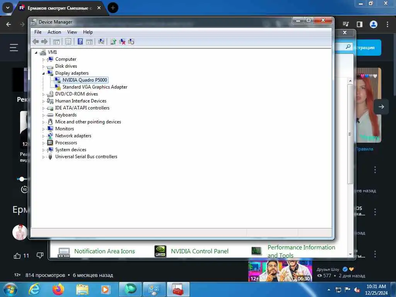Select the System devices category label
Screen dimensions: 396x297
[71, 150]
